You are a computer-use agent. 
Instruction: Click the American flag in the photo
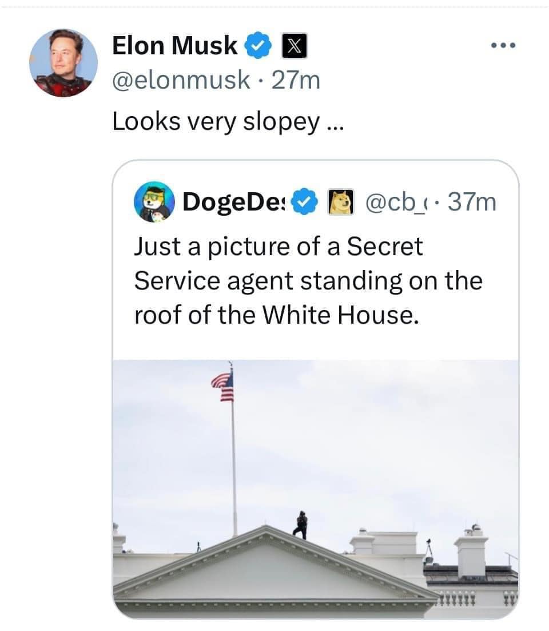tap(224, 386)
